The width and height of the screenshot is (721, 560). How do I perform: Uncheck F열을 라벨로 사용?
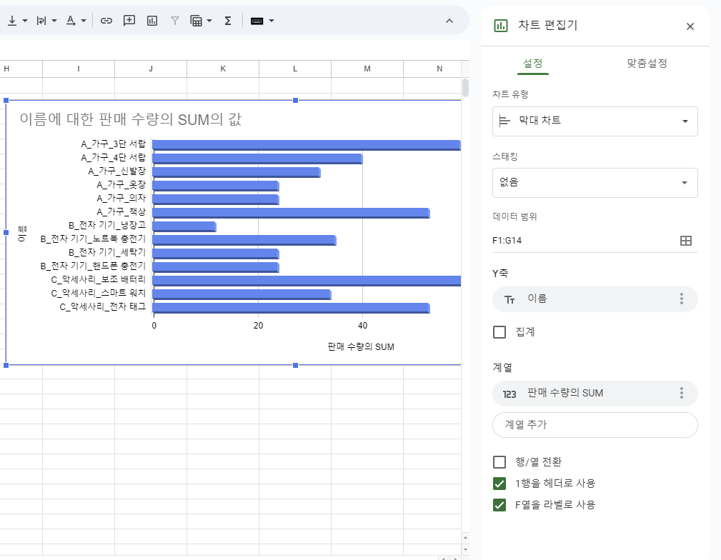tap(499, 505)
